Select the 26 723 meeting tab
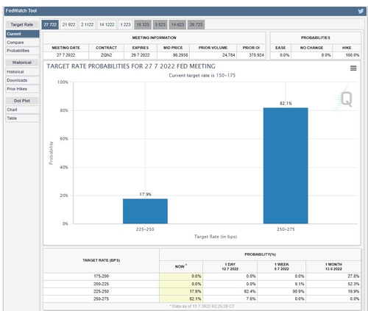The width and height of the screenshot is (368, 311). click(196, 24)
